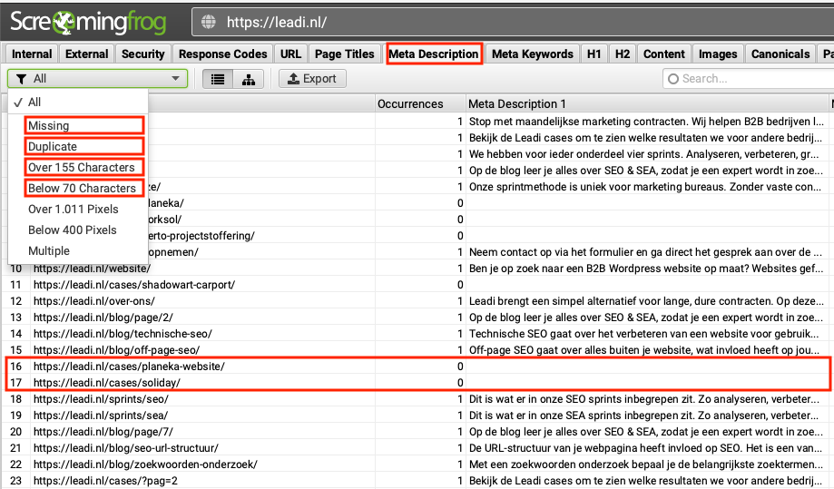Viewport: 834px width, 489px height.
Task: Select the Meta Description tab
Action: tap(434, 54)
